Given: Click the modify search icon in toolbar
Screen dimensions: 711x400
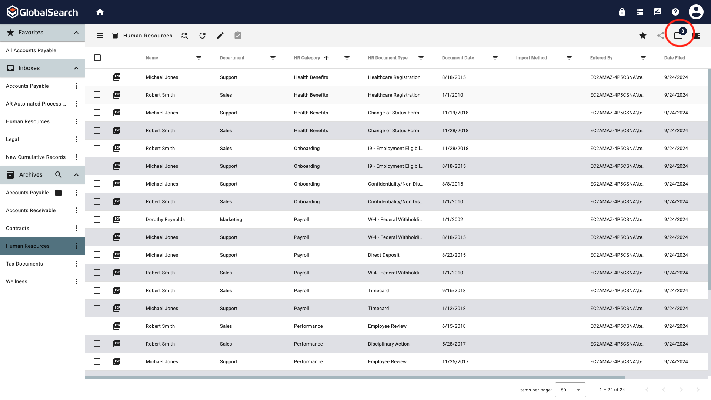Looking at the screenshot, I should (184, 36).
